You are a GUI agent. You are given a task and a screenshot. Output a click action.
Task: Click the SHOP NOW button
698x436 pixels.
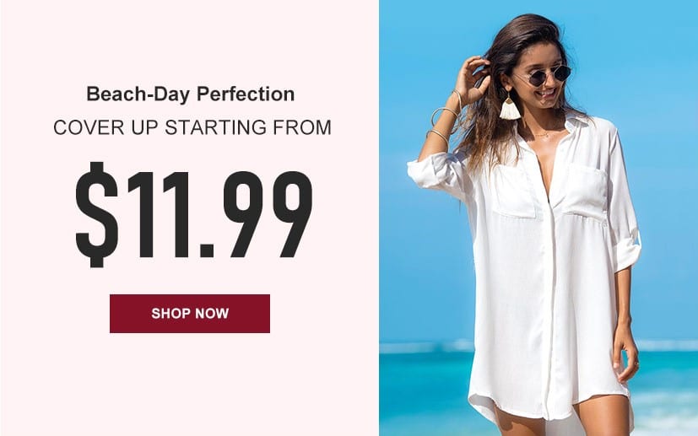(190, 313)
